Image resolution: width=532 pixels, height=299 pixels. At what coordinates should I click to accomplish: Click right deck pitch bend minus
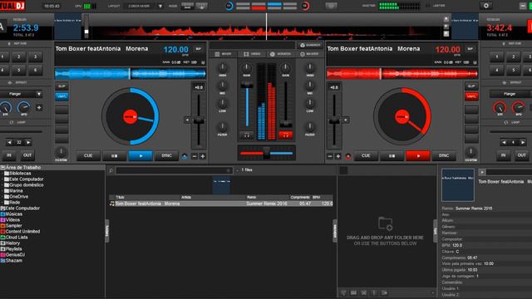pos(330,156)
